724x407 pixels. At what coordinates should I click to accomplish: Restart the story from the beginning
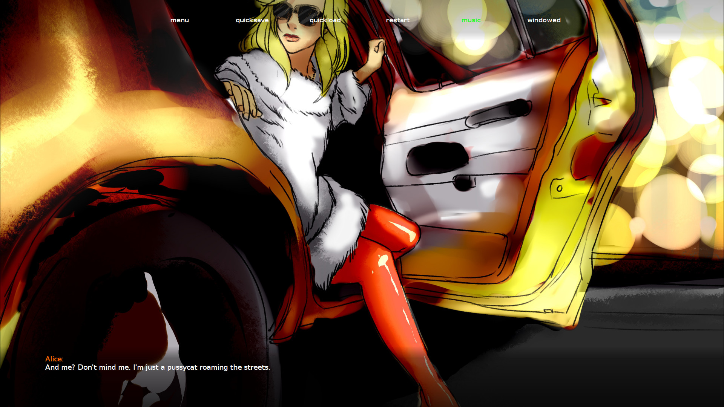[x=397, y=20]
